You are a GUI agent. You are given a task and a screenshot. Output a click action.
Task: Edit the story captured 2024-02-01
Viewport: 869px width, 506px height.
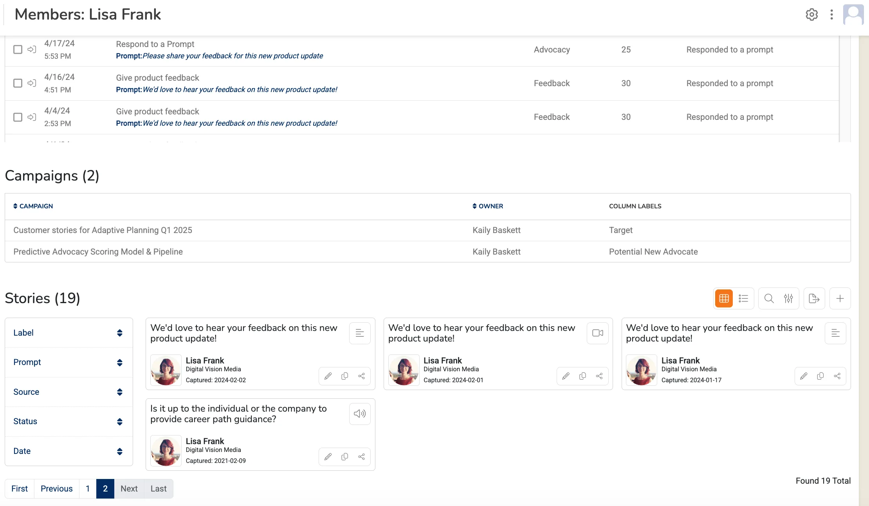click(566, 376)
